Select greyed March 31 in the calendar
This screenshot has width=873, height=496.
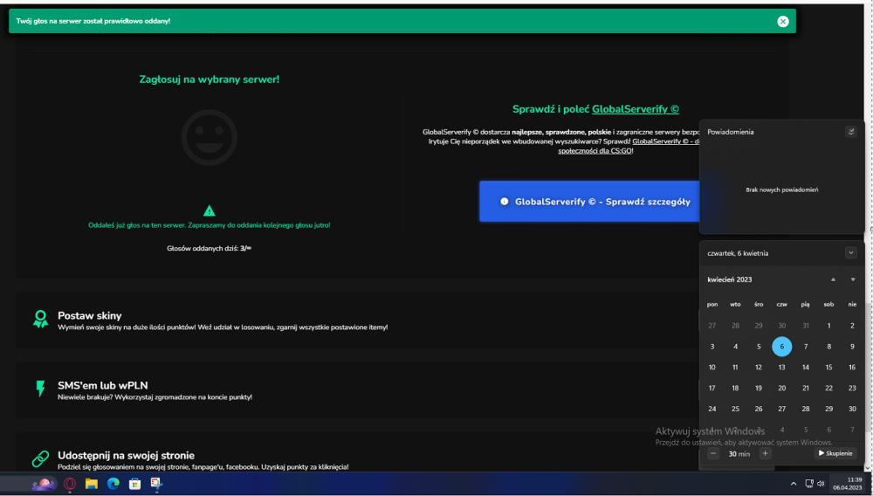click(806, 326)
